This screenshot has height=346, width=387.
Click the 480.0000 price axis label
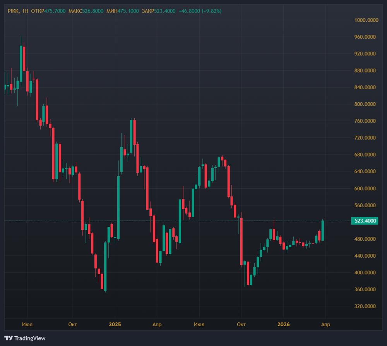point(365,239)
